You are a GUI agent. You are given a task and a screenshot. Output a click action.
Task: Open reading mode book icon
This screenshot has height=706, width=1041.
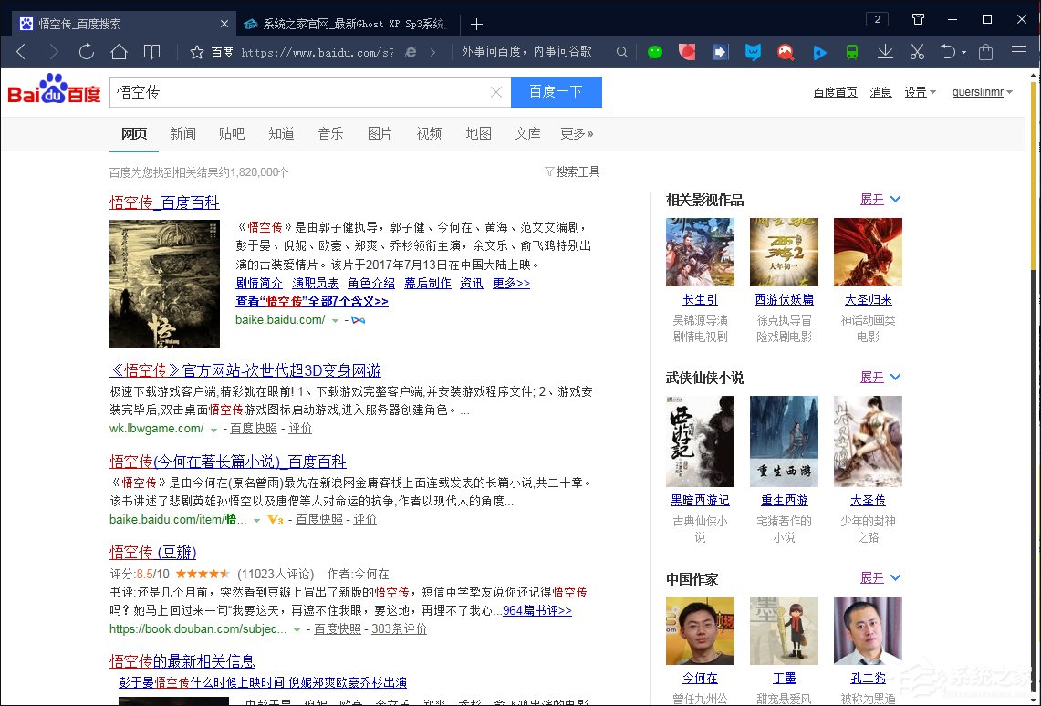[152, 52]
